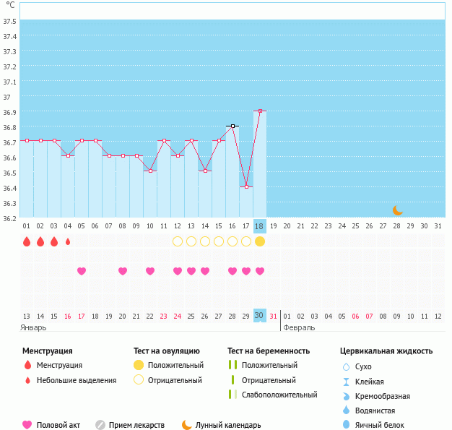452x430 pixels.
Task: Click the intercourse heart on cycle day 10
Action: tap(150, 271)
